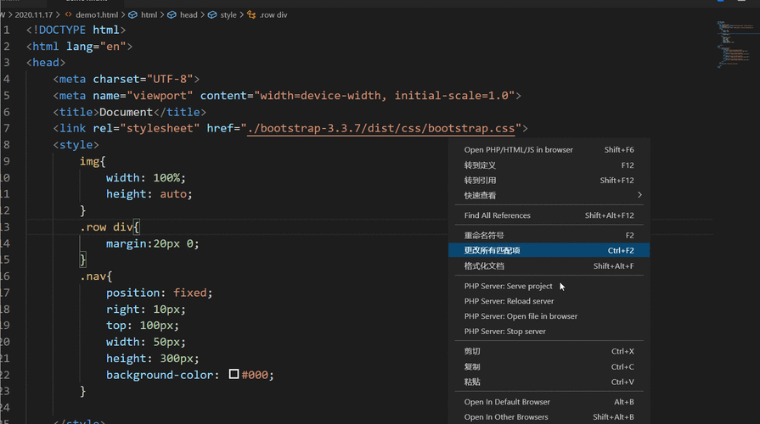Screen dimensions: 760x424
Task: Select head breadcrumb segment
Action: 189,15
